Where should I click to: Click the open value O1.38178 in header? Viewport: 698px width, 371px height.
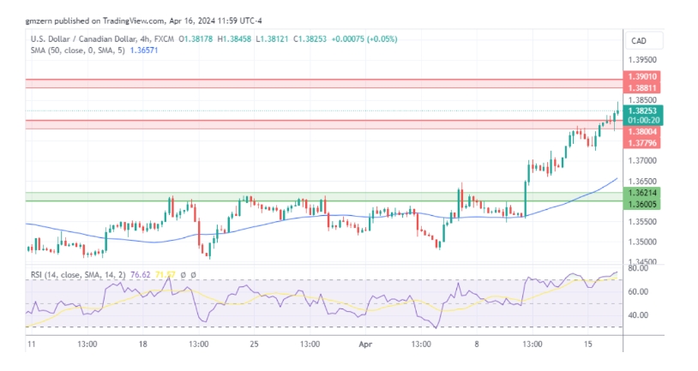[196, 39]
